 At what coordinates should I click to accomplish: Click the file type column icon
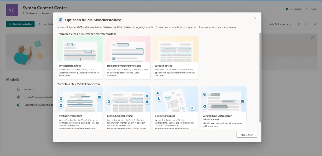18,89
